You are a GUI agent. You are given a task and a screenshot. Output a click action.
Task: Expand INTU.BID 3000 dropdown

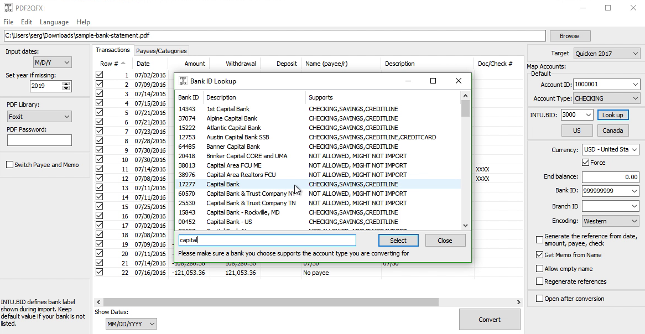tap(588, 115)
